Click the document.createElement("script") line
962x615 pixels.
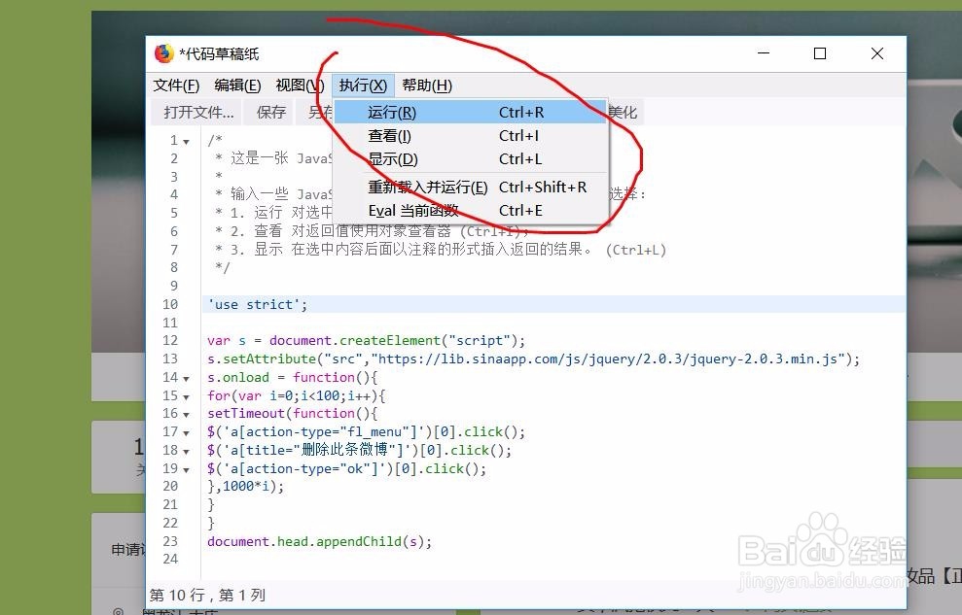pyautogui.click(x=367, y=340)
